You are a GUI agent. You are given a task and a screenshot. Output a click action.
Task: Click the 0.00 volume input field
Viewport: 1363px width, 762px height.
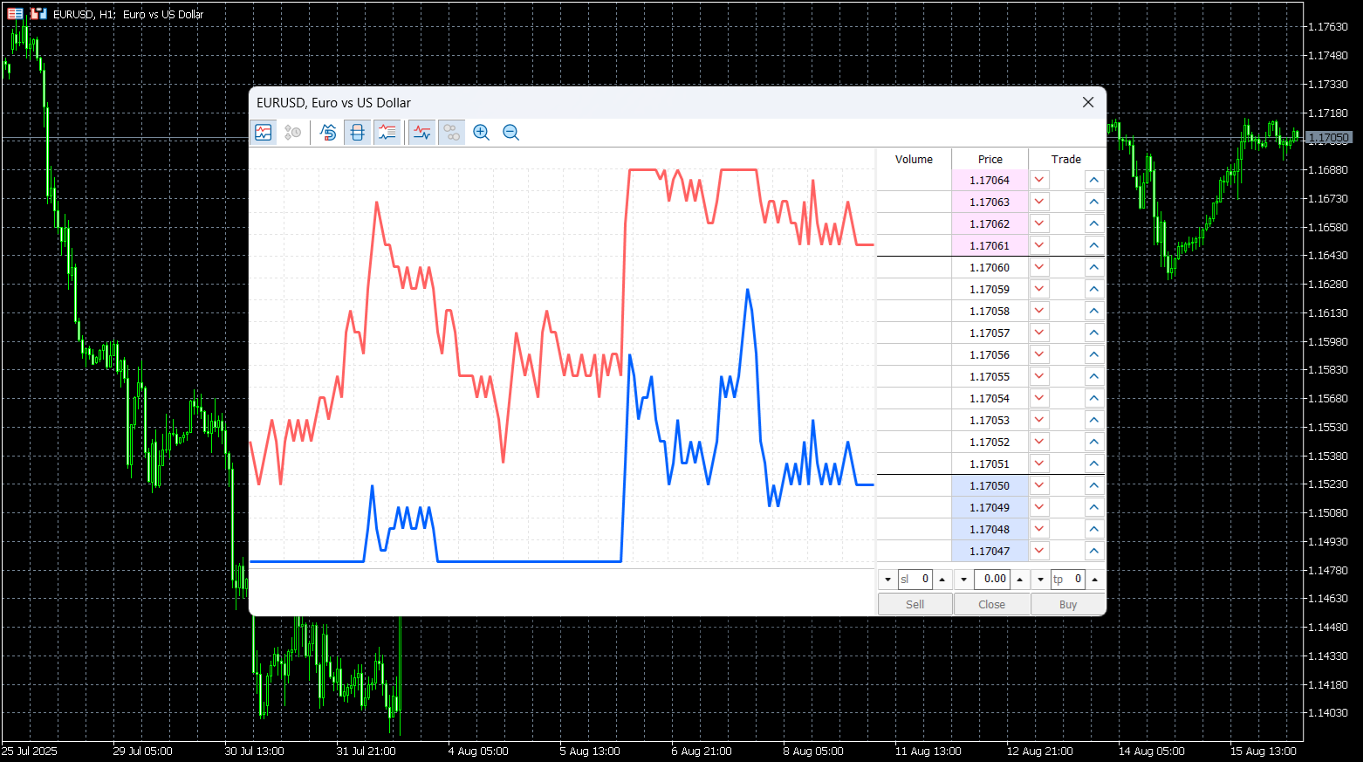click(992, 580)
